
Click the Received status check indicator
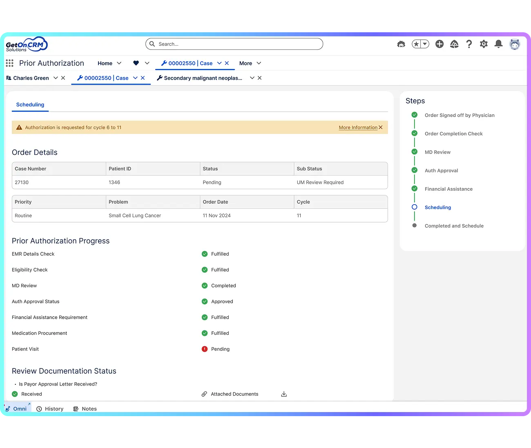(x=15, y=394)
